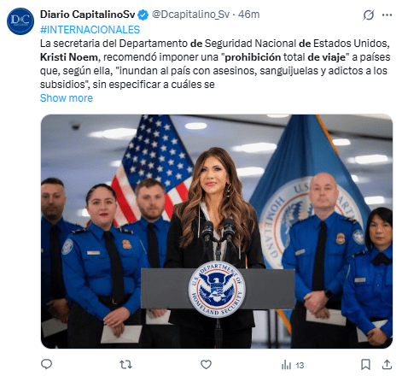The height and width of the screenshot is (376, 402).
Task: Click the blue verified badge
Action: tap(143, 15)
